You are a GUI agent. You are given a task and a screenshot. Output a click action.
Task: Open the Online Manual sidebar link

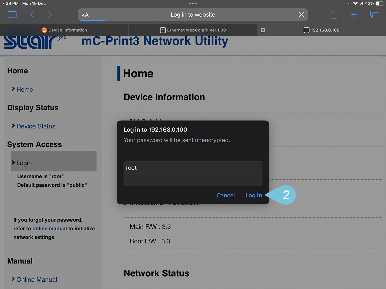click(37, 280)
